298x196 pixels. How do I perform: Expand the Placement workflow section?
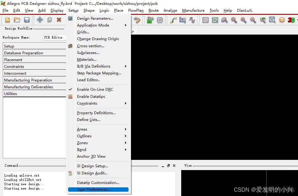(x=35, y=60)
